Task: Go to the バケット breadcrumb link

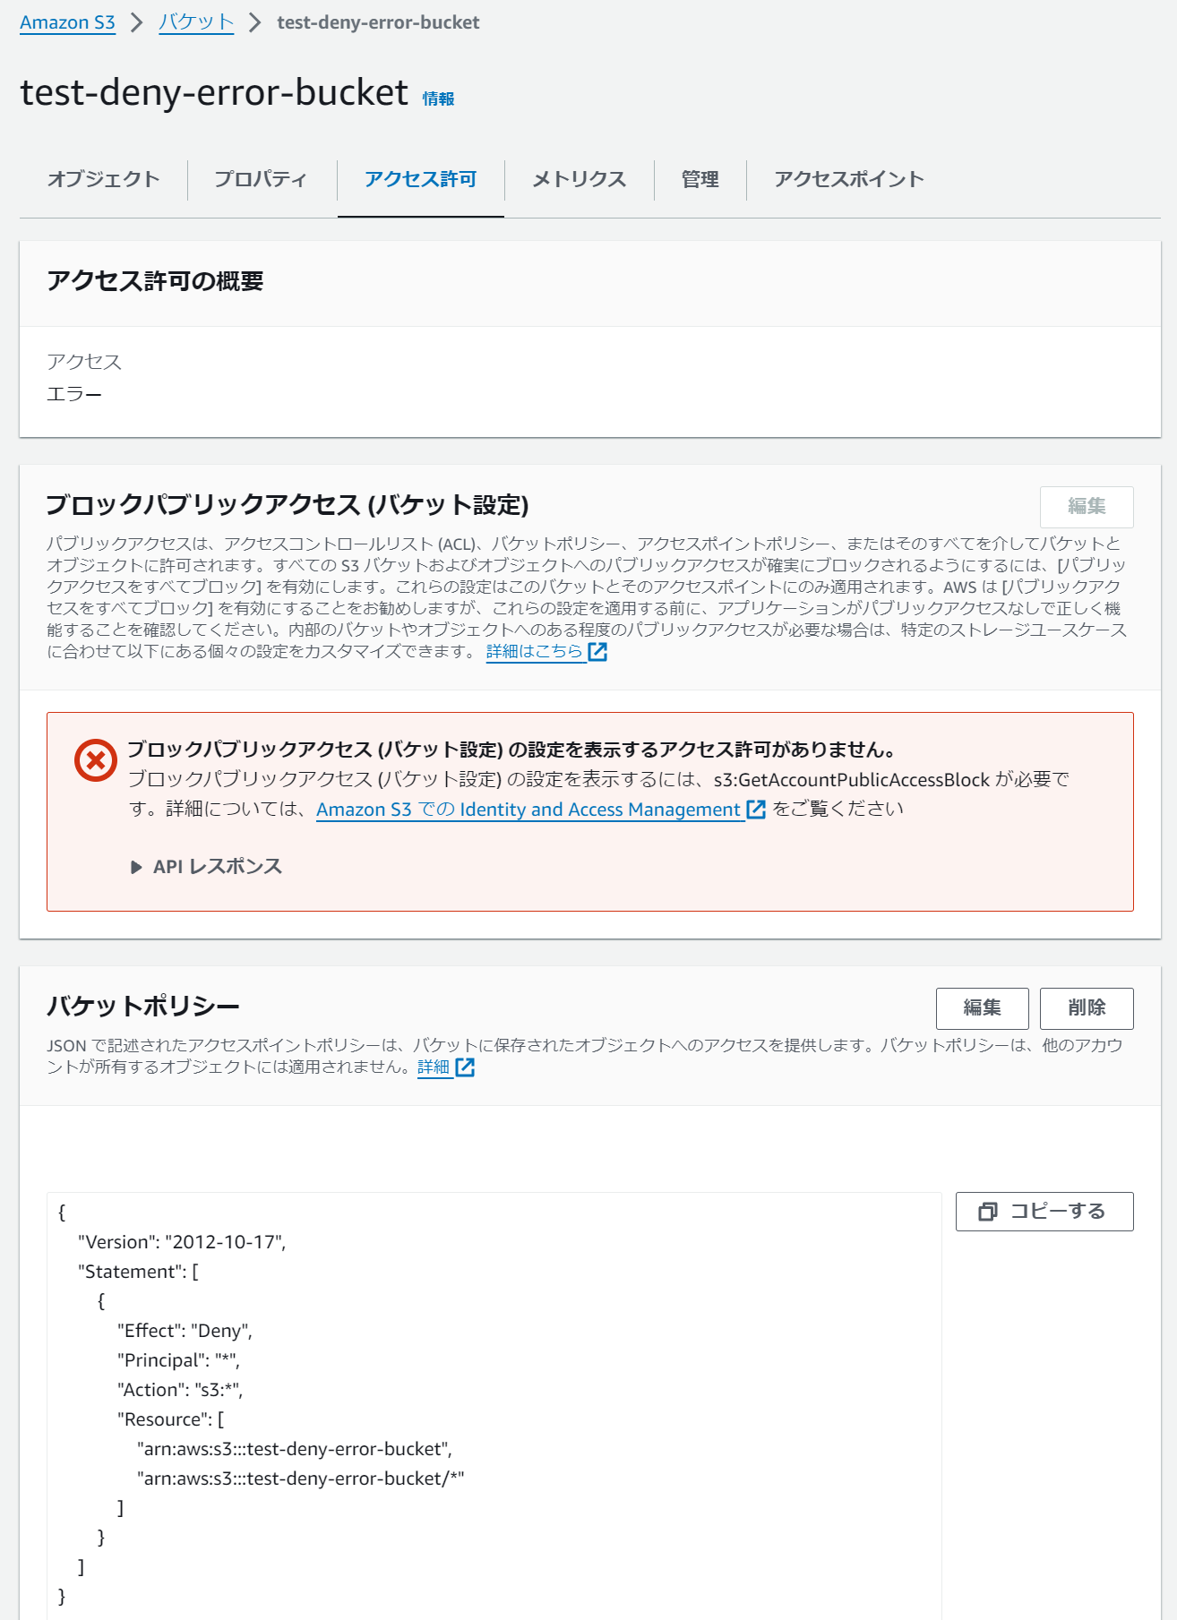Action: point(196,22)
